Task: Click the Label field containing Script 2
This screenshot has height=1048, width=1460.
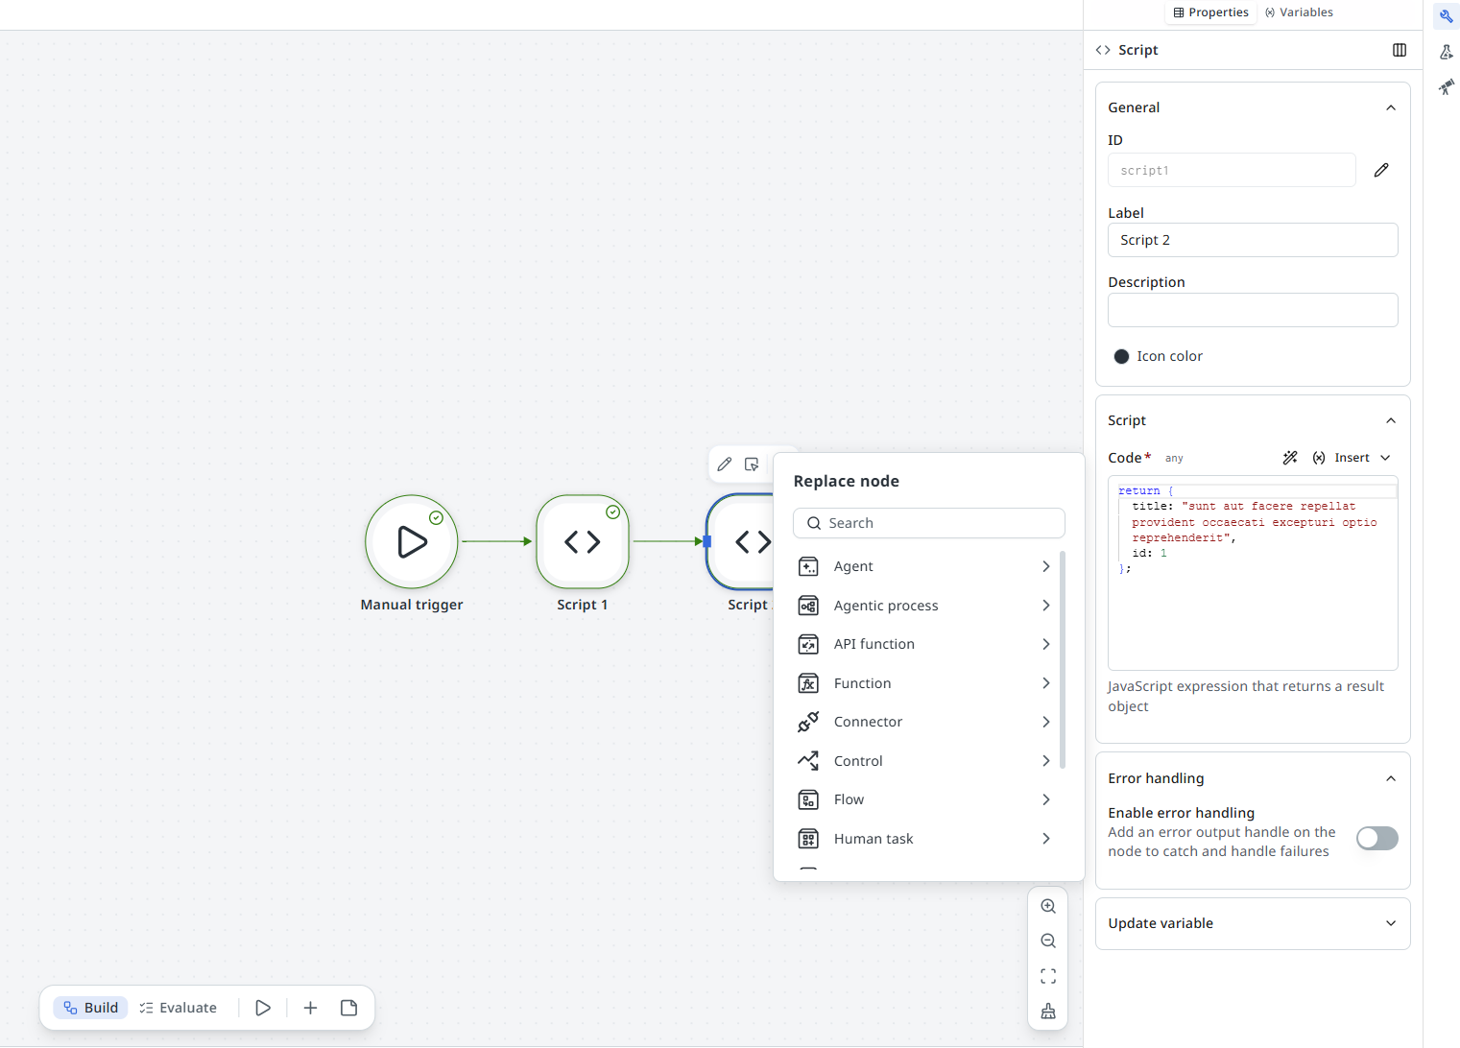Action: click(x=1253, y=240)
